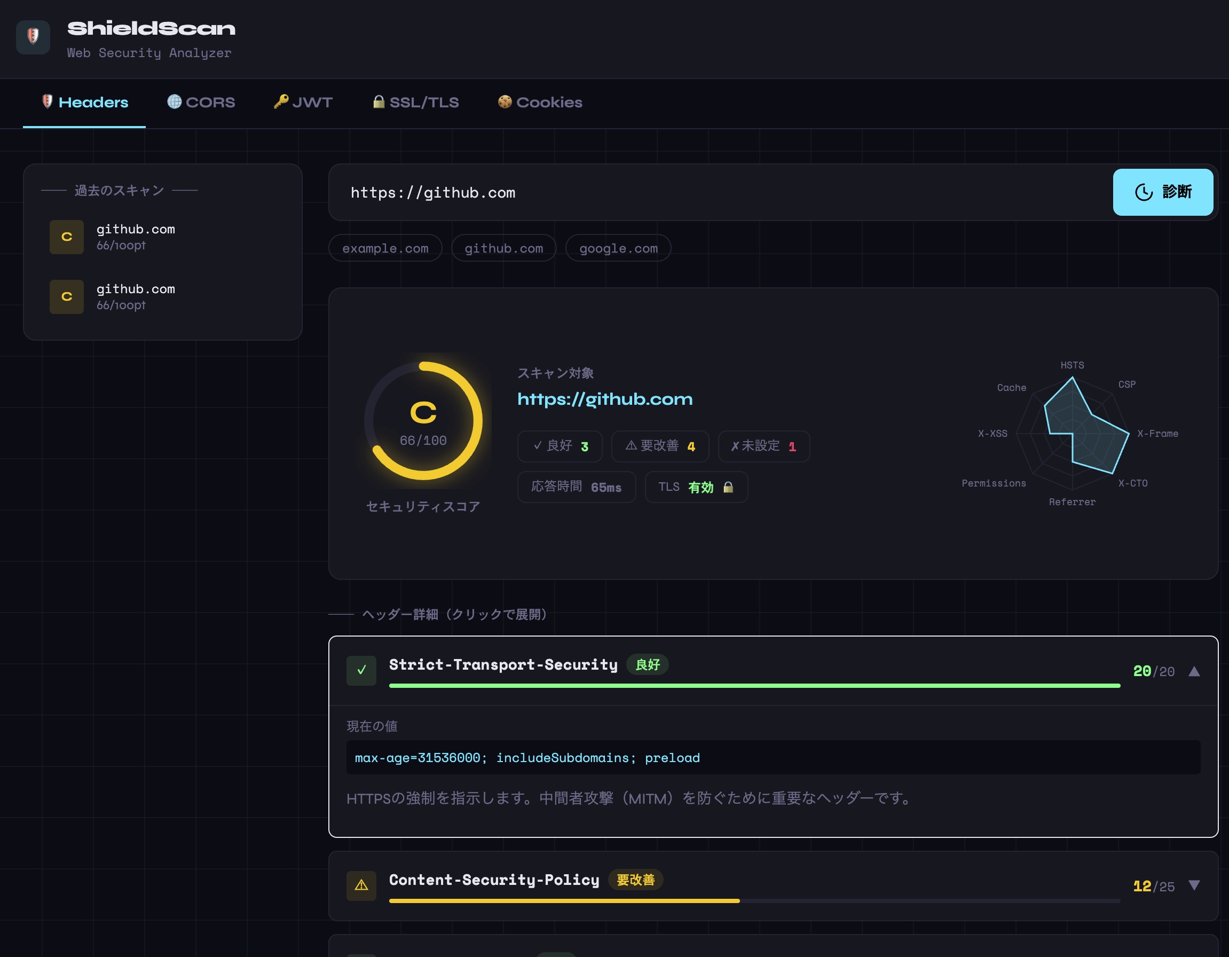Click the セキュリティスコア caption

click(x=423, y=507)
